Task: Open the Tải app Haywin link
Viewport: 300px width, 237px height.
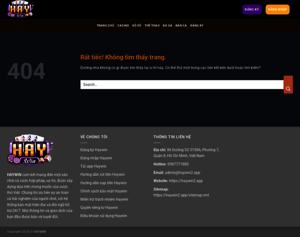Action: [x=94, y=166]
